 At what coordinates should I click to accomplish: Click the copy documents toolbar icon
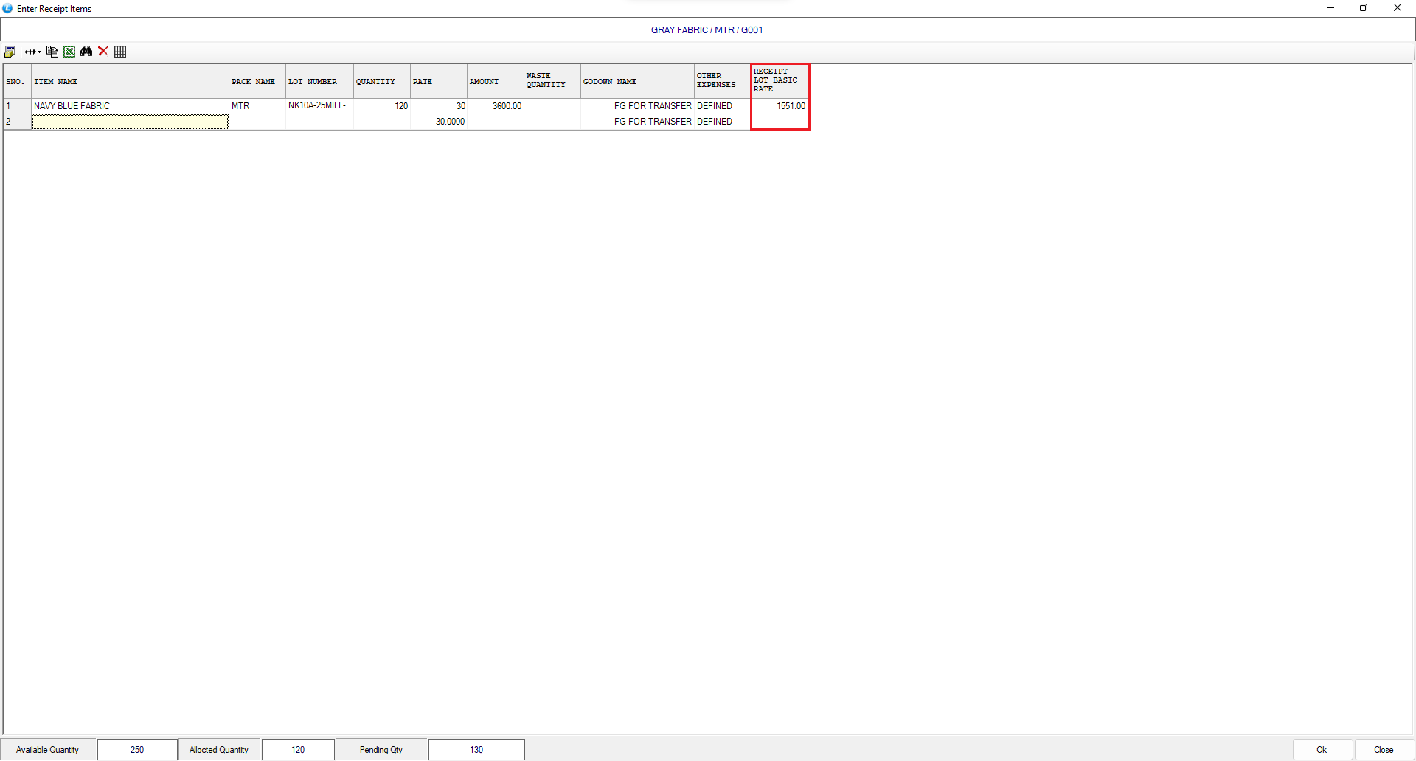point(52,52)
